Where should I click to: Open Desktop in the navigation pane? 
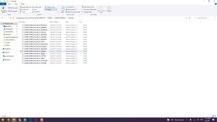coord(8,26)
